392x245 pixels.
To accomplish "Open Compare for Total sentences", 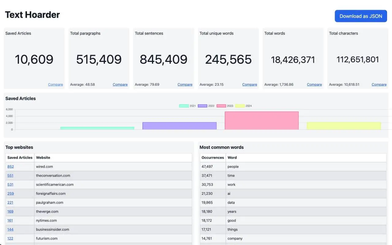I will (x=185, y=85).
